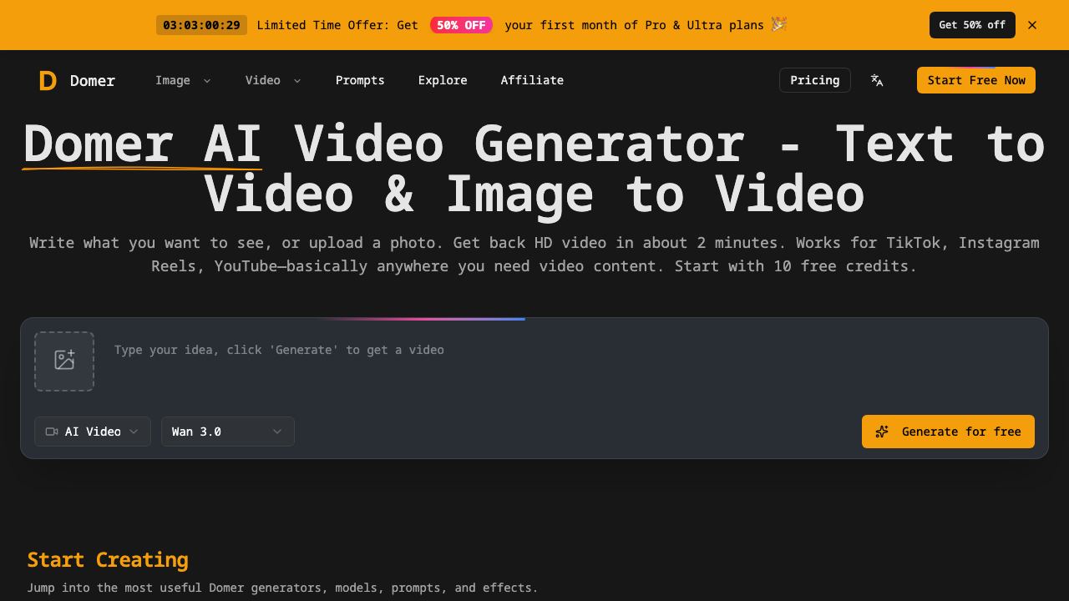This screenshot has width=1069, height=601.
Task: Open the AI Video mode dropdown
Action: tap(93, 432)
